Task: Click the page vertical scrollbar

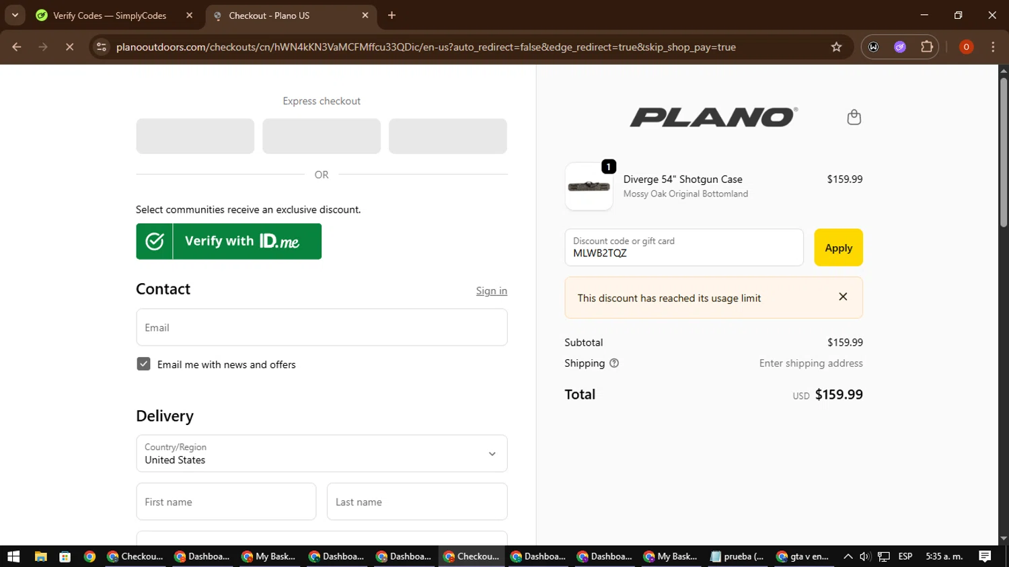Action: coord(1003,151)
